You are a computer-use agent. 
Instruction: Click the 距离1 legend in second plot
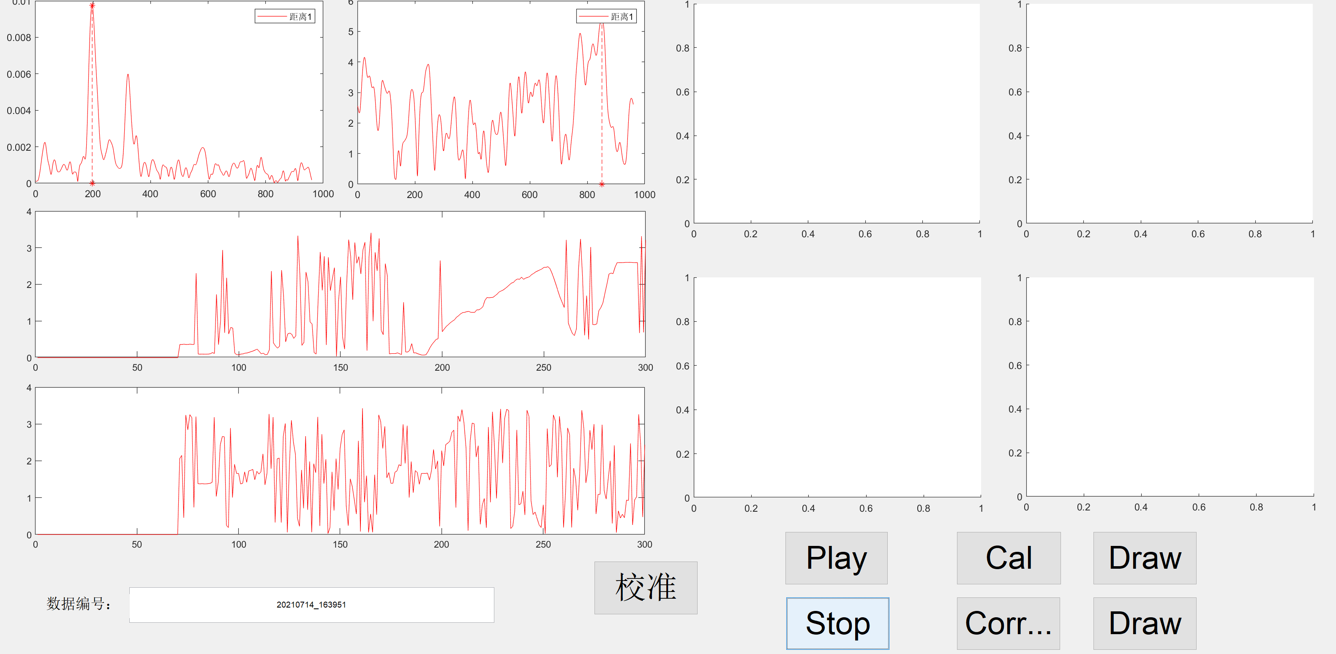click(x=606, y=16)
